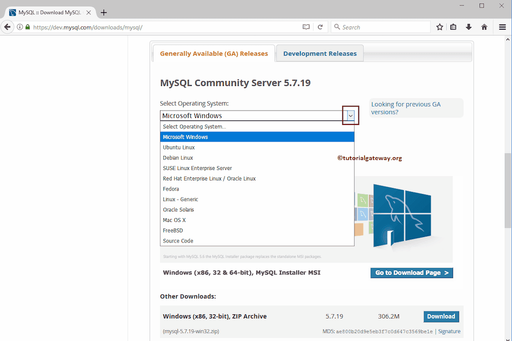This screenshot has width=512, height=341.
Task: Go to the Home page icon
Action: pos(484,27)
